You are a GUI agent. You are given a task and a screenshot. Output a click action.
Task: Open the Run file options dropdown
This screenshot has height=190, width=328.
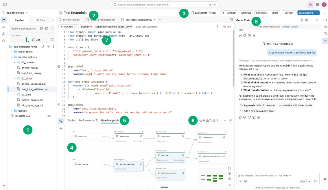click(x=77, y=27)
